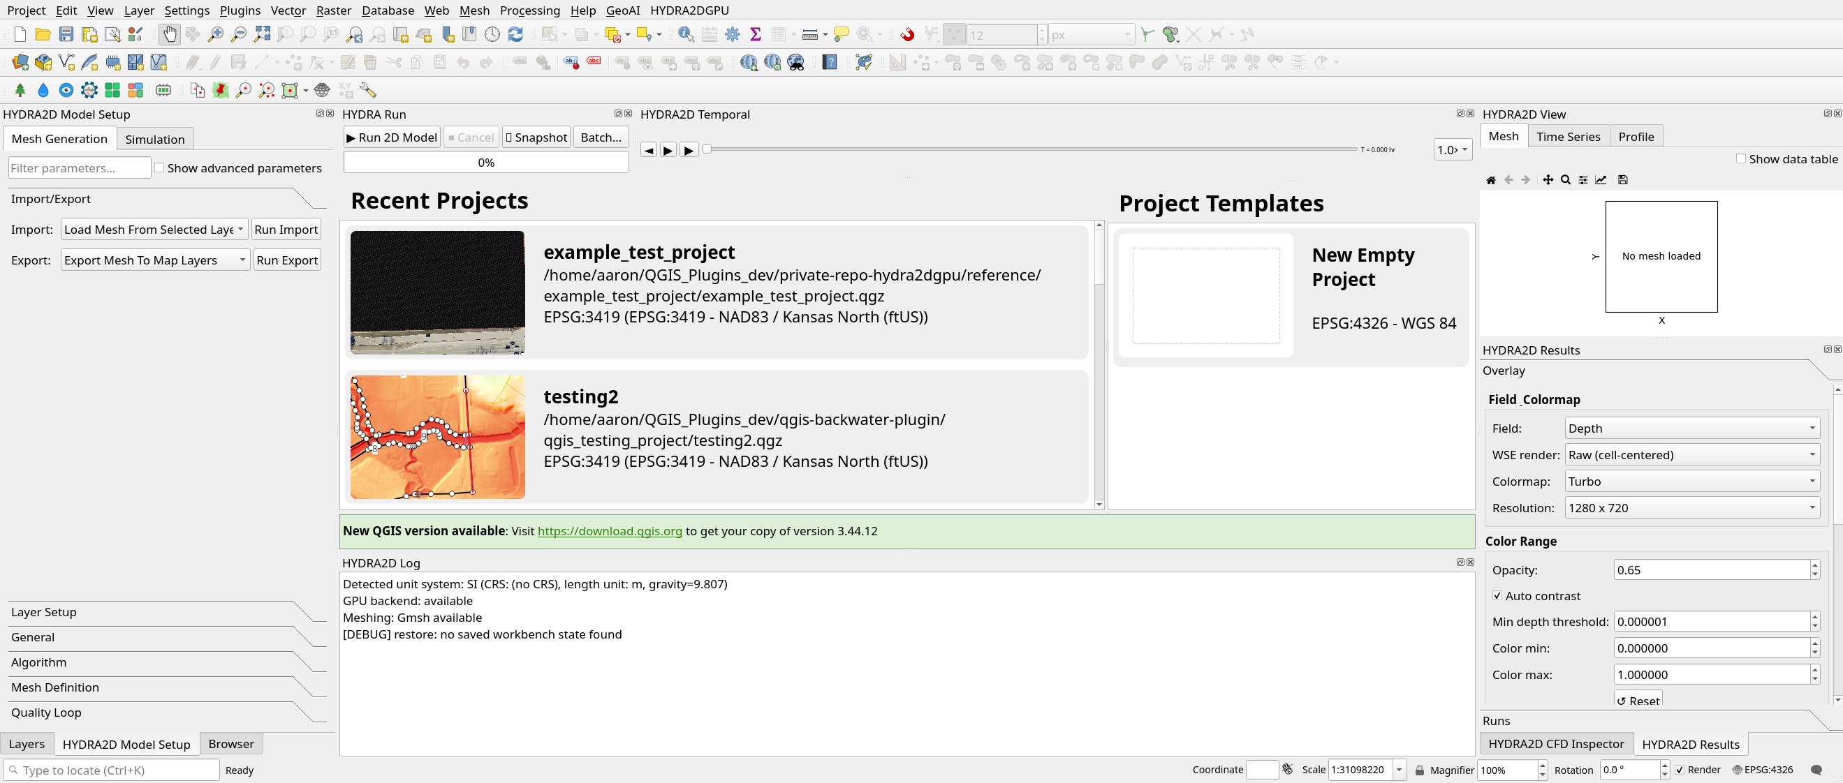The width and height of the screenshot is (1843, 783).
Task: Save the project with floppy icon
Action: [66, 34]
